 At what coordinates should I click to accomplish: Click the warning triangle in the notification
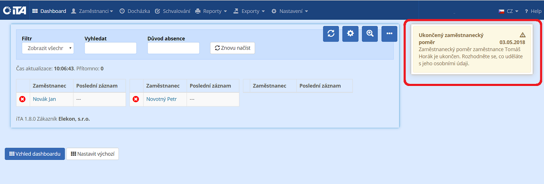522,35
